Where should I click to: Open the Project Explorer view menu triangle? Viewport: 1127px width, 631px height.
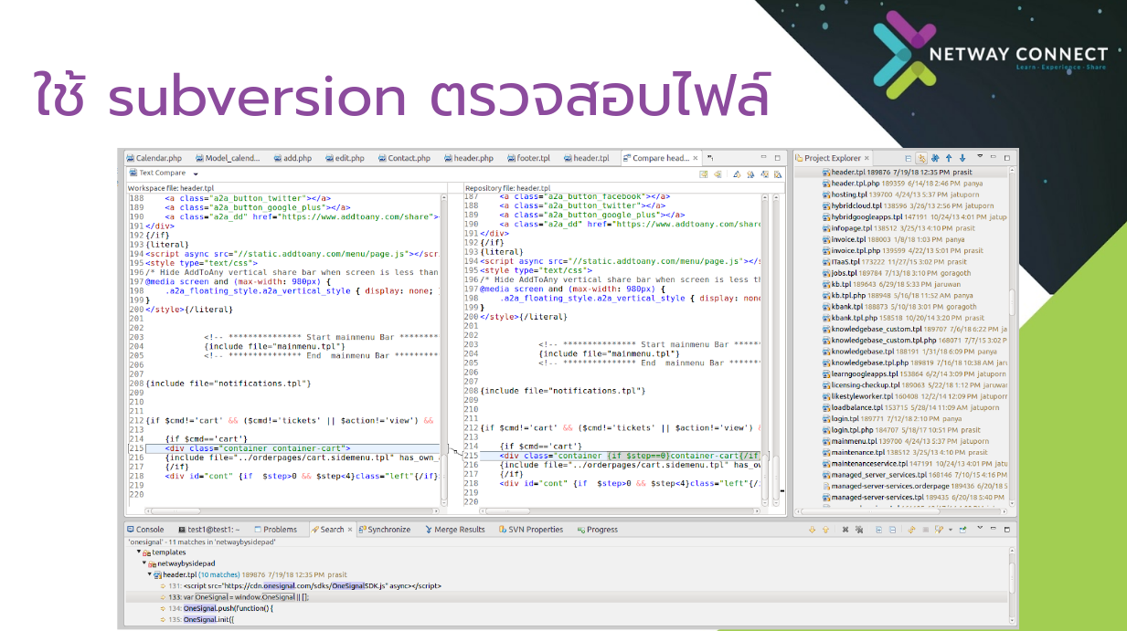980,157
